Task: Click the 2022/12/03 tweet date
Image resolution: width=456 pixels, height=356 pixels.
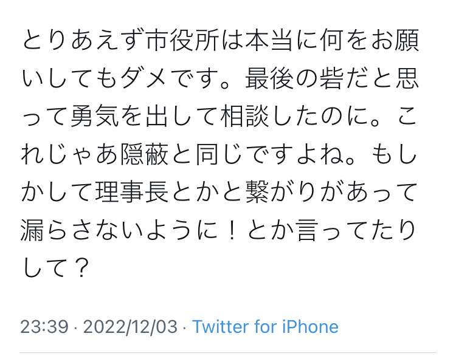Action: pos(130,327)
